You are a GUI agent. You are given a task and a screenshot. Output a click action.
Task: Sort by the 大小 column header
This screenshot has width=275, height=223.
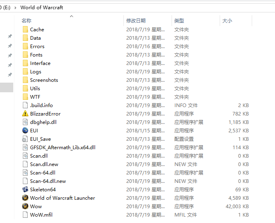point(227,21)
